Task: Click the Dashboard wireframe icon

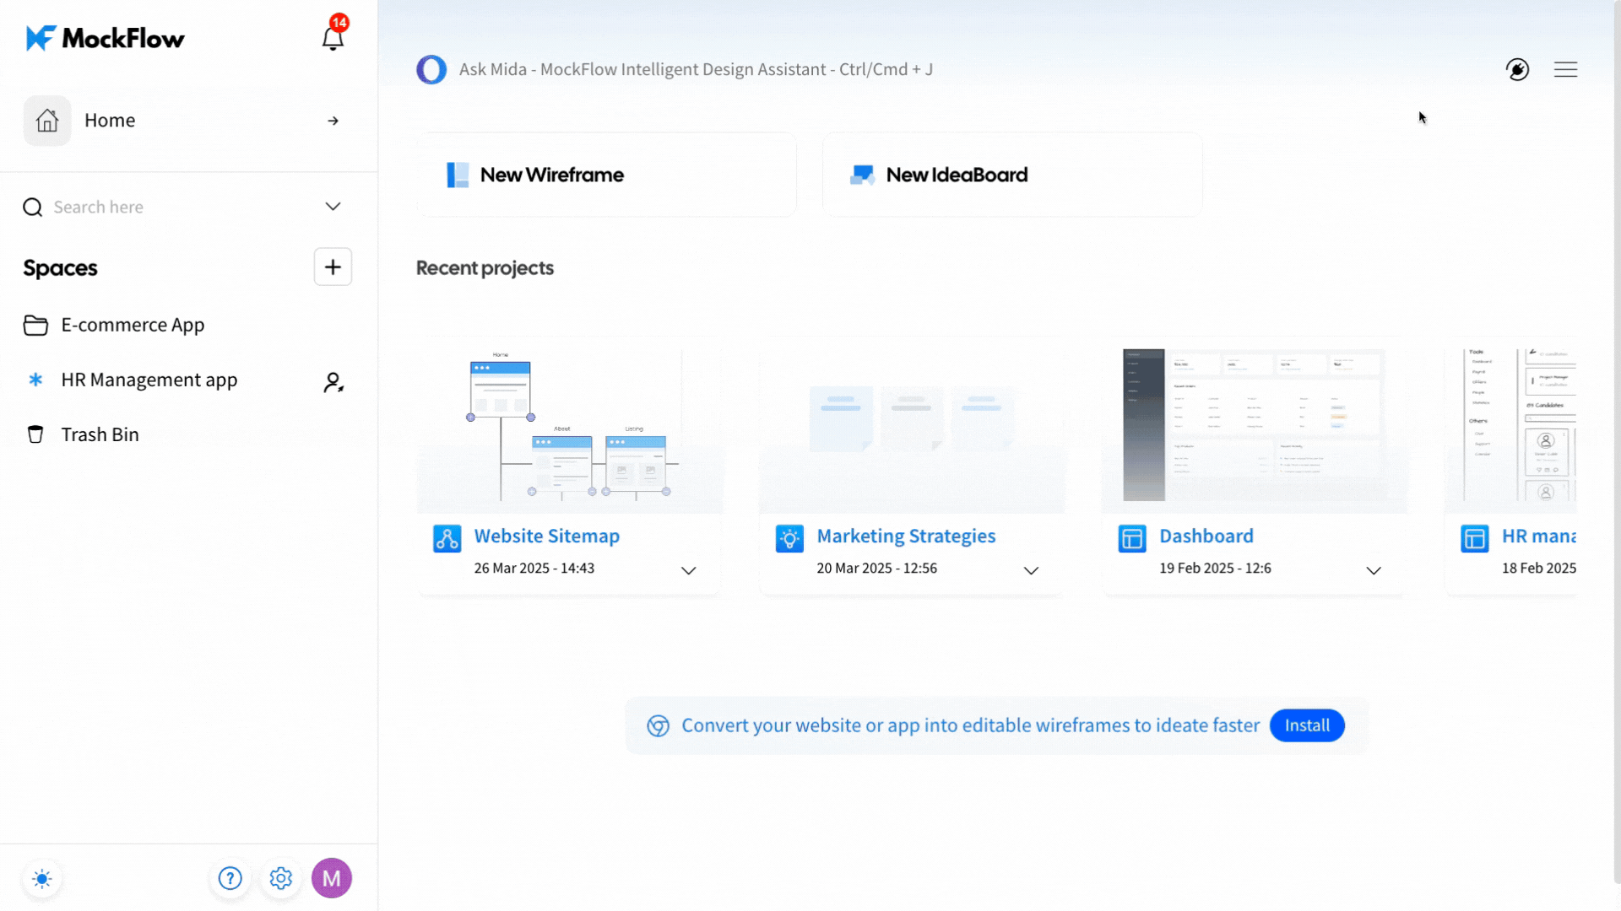Action: (x=1132, y=538)
